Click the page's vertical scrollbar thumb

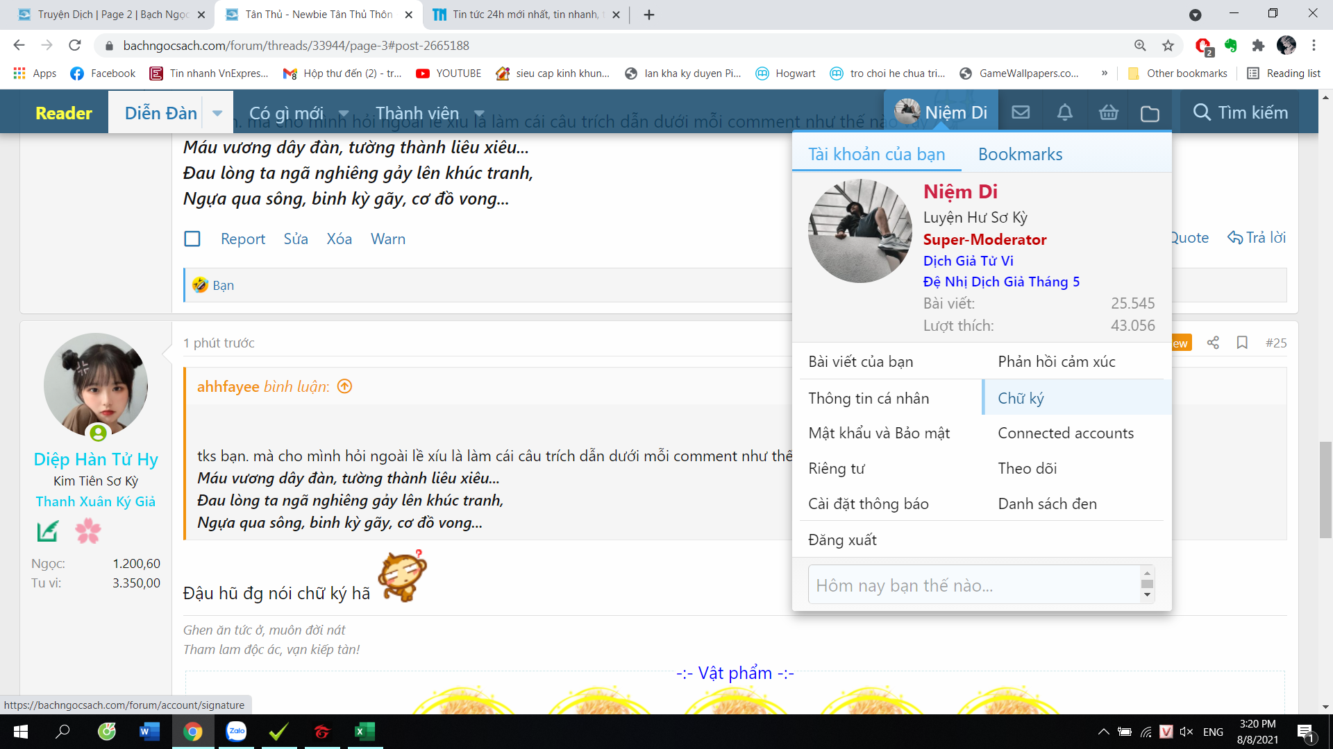(x=1325, y=489)
